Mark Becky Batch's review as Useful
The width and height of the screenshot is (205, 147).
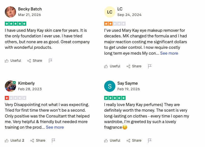[x=13, y=61]
